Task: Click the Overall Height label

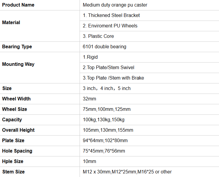Action: coord(18,130)
